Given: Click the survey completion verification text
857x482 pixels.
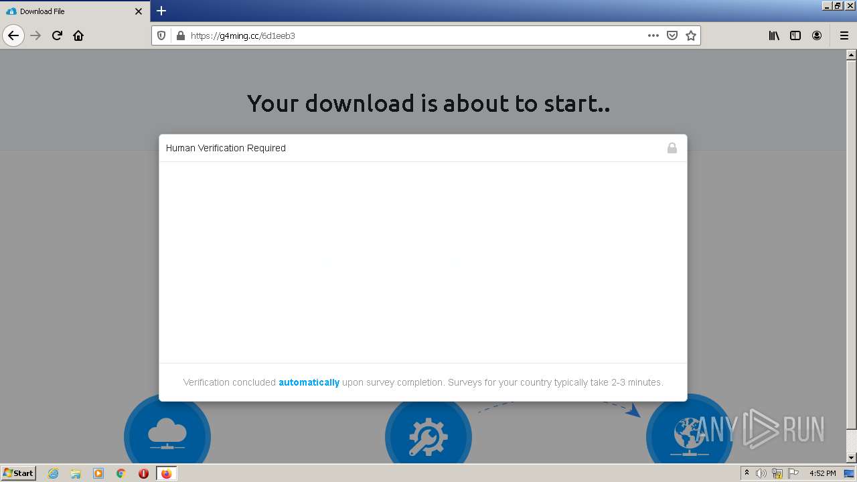Looking at the screenshot, I should click(x=423, y=382).
